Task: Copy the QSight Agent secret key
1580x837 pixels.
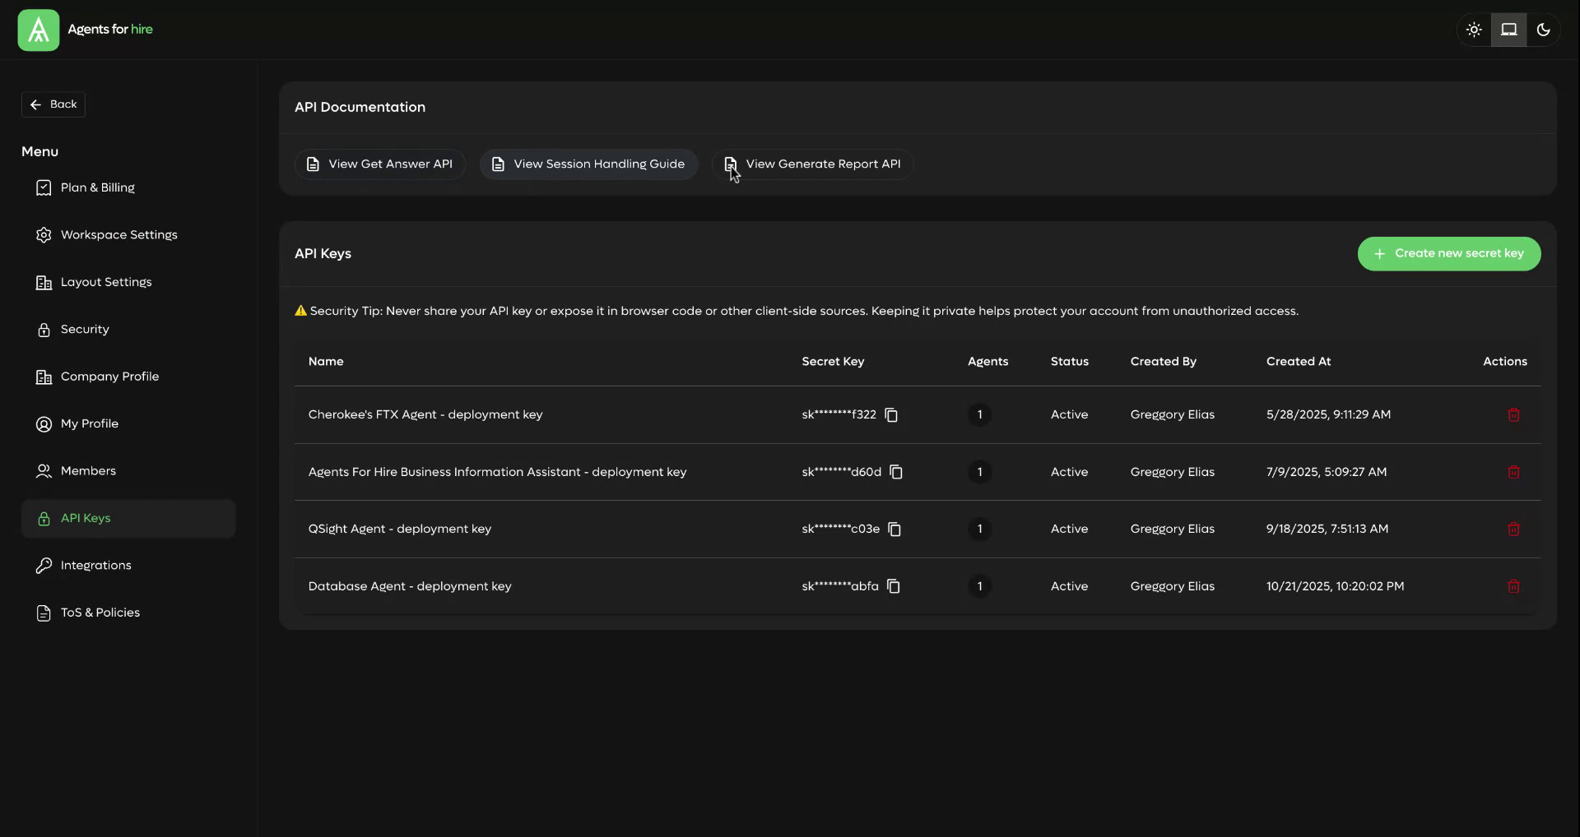Action: 895,529
